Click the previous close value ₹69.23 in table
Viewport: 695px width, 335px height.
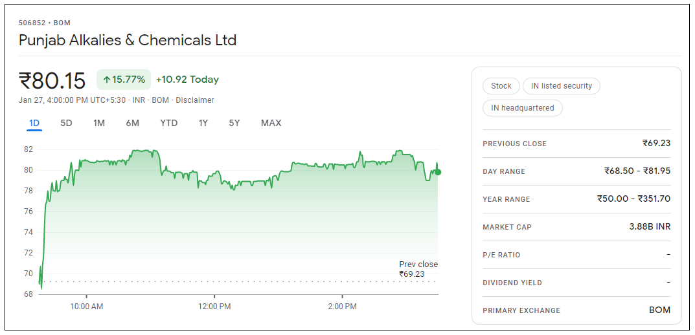(x=656, y=143)
